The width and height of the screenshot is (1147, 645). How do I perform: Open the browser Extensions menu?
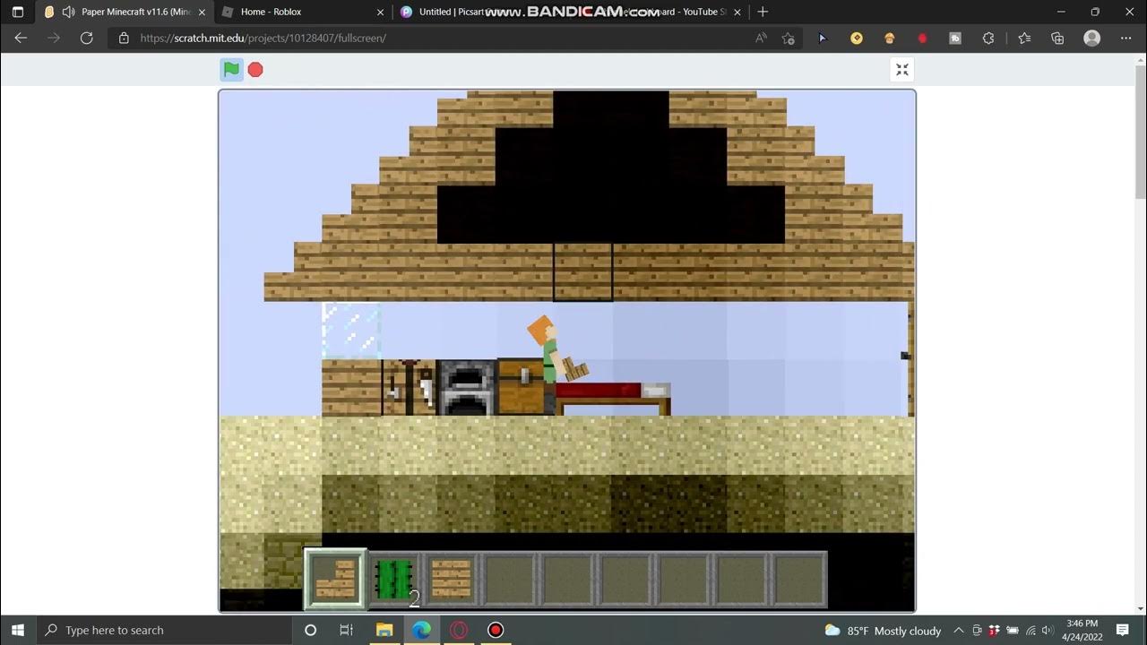pyautogui.click(x=988, y=39)
